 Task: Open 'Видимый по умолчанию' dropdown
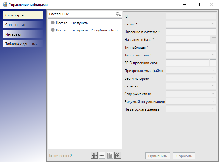191,101
